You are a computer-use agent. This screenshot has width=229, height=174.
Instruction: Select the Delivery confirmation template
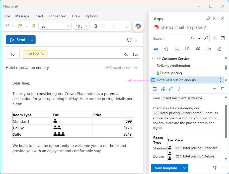(x=173, y=66)
